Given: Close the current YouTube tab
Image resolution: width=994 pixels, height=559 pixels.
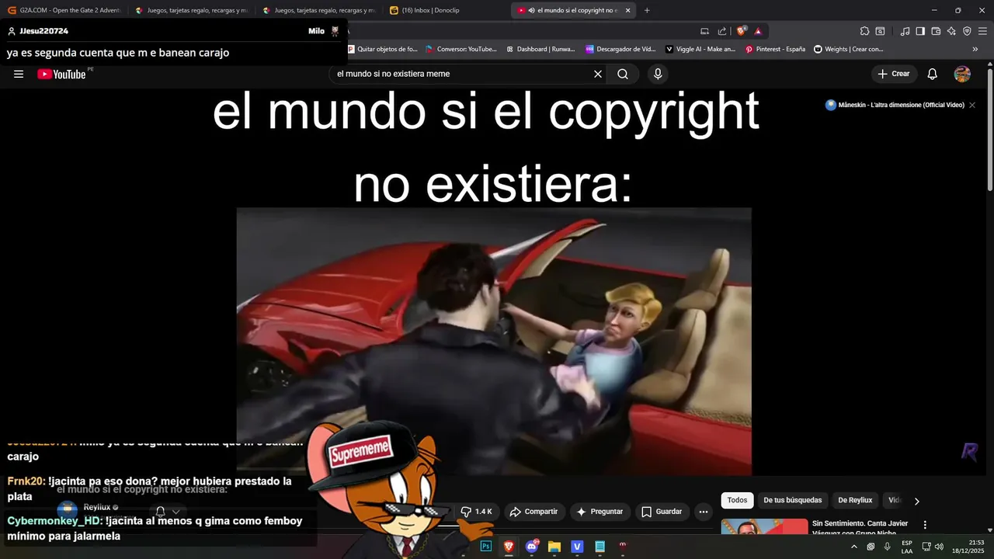Looking at the screenshot, I should coord(627,10).
